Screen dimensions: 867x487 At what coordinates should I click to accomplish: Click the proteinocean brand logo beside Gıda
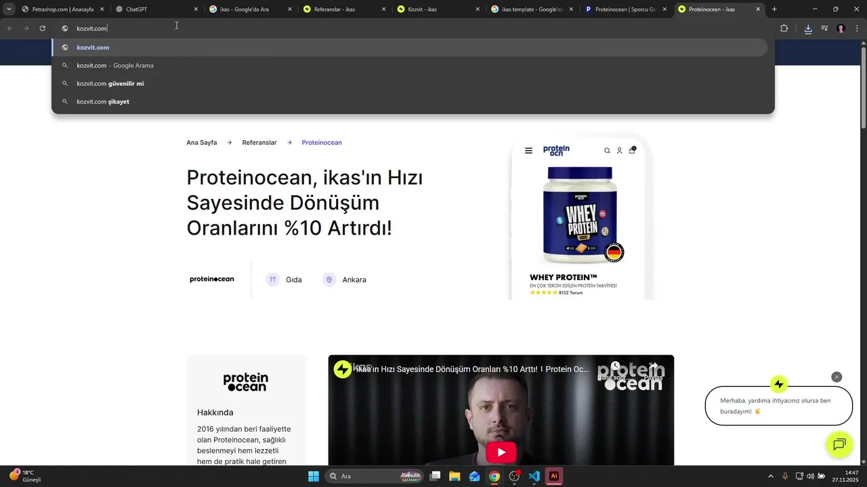click(212, 279)
